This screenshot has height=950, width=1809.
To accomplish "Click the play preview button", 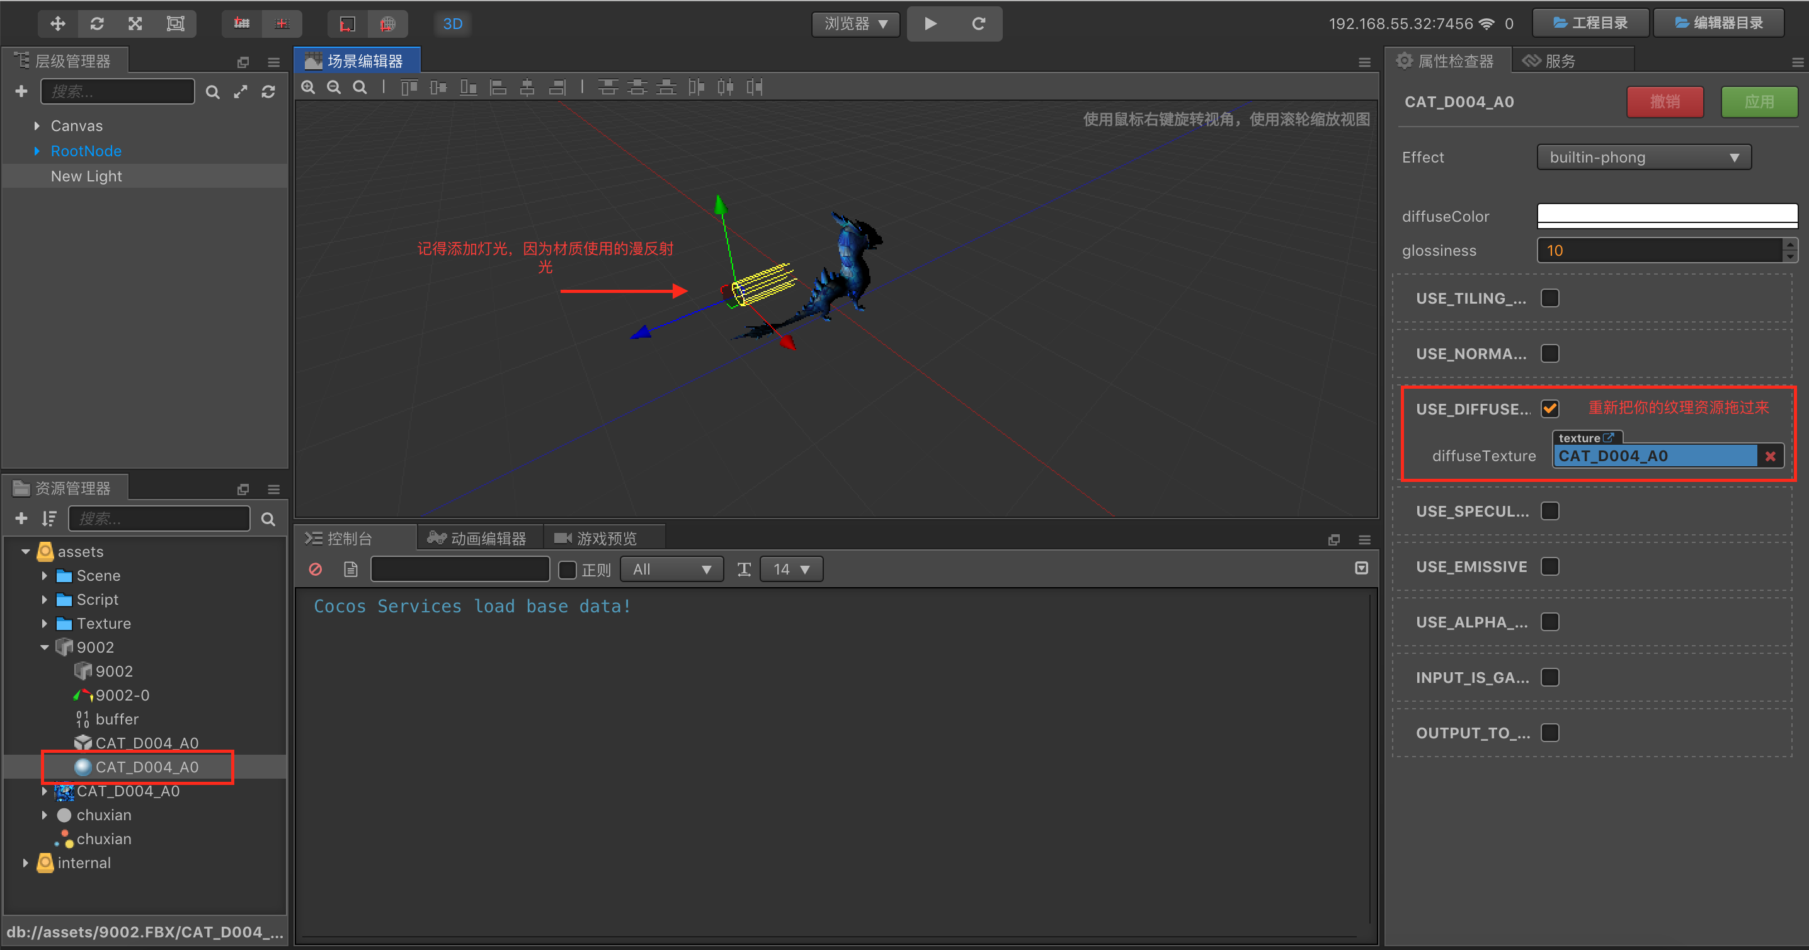I will pyautogui.click(x=930, y=24).
